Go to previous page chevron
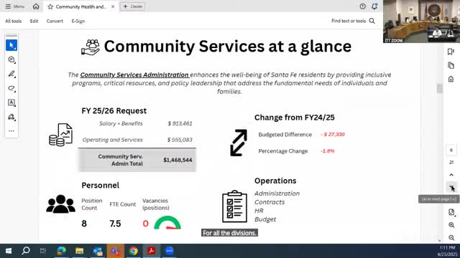 coord(451,175)
